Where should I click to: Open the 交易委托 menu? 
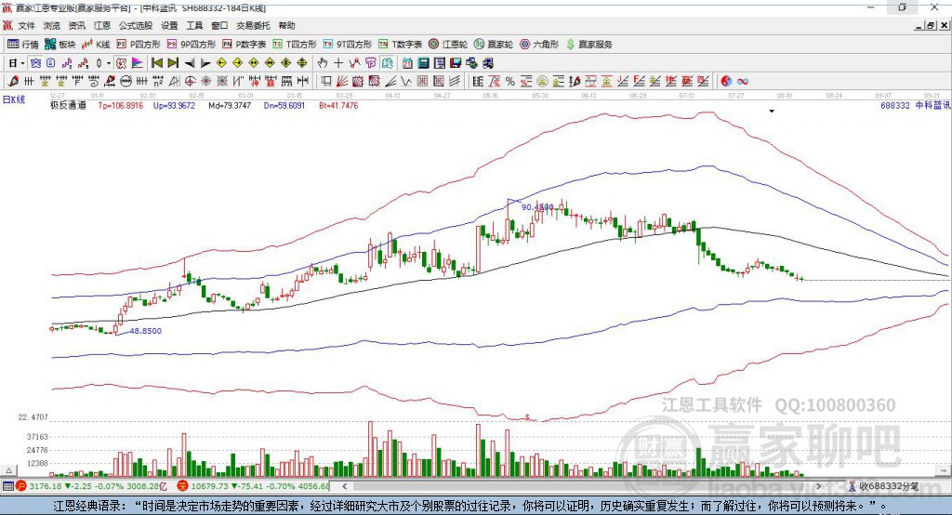(253, 25)
